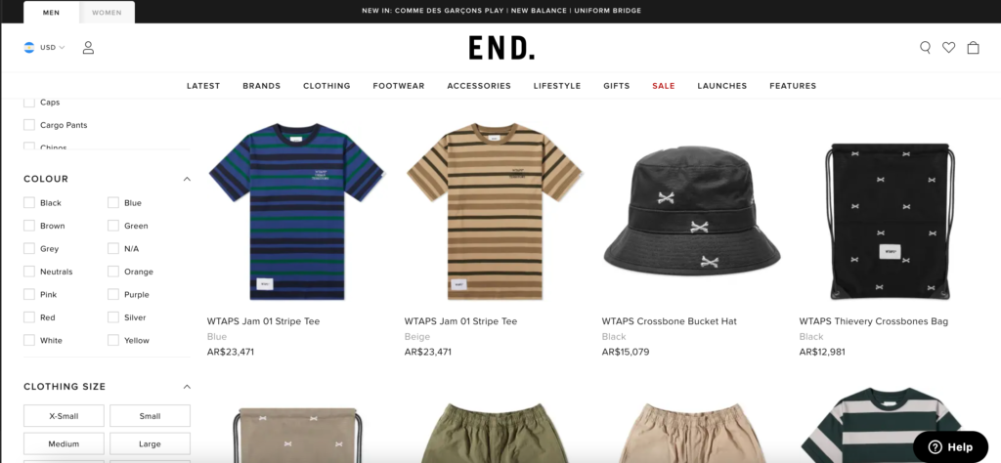Select the Medium size button
Screen dimensions: 1001x463
(64, 443)
